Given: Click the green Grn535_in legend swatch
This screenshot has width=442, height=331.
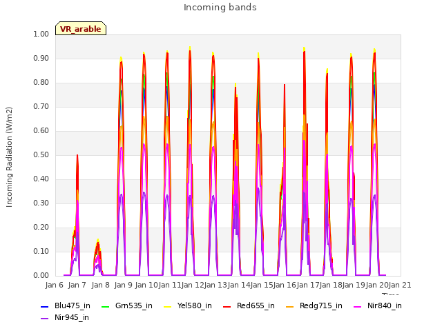Looking at the screenshot, I should point(105,306).
